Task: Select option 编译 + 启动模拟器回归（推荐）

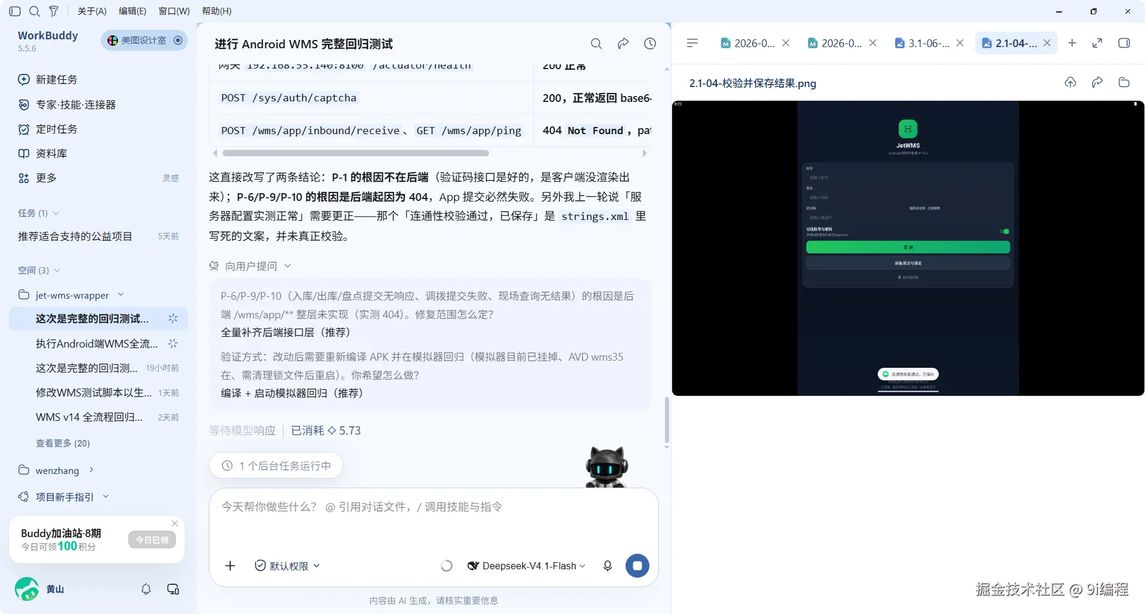Action: (292, 393)
